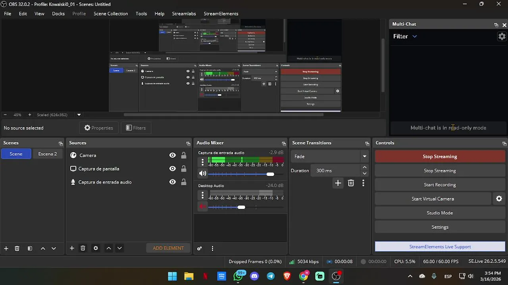
Task: Open the Fade transition dropdown
Action: [329, 156]
